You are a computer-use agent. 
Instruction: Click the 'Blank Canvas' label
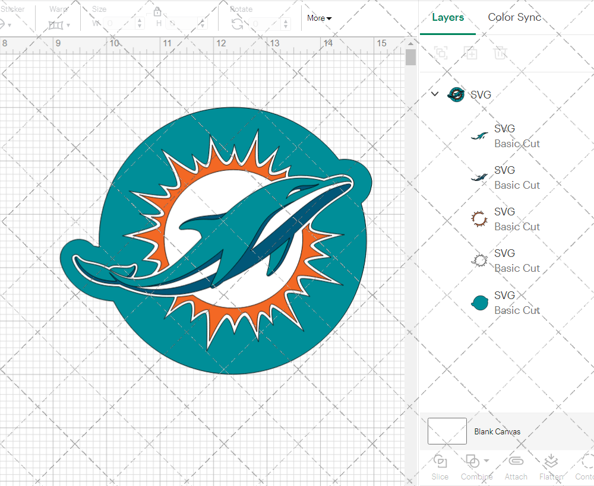click(497, 431)
